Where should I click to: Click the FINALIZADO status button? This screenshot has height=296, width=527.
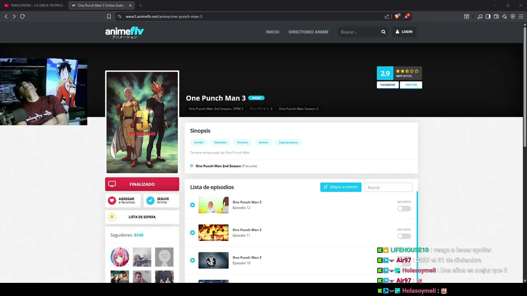(x=142, y=184)
